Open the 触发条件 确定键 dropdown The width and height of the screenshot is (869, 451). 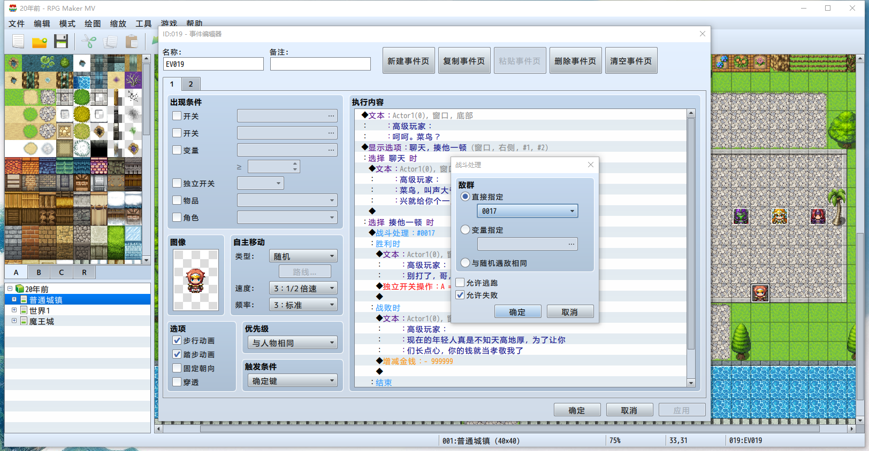(292, 380)
